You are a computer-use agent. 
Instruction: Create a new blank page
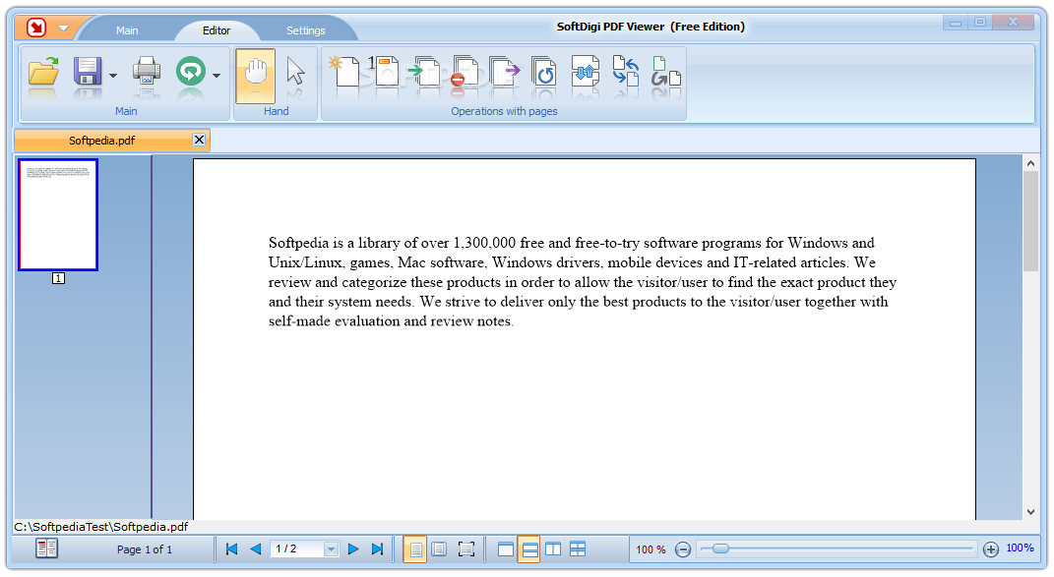point(344,71)
